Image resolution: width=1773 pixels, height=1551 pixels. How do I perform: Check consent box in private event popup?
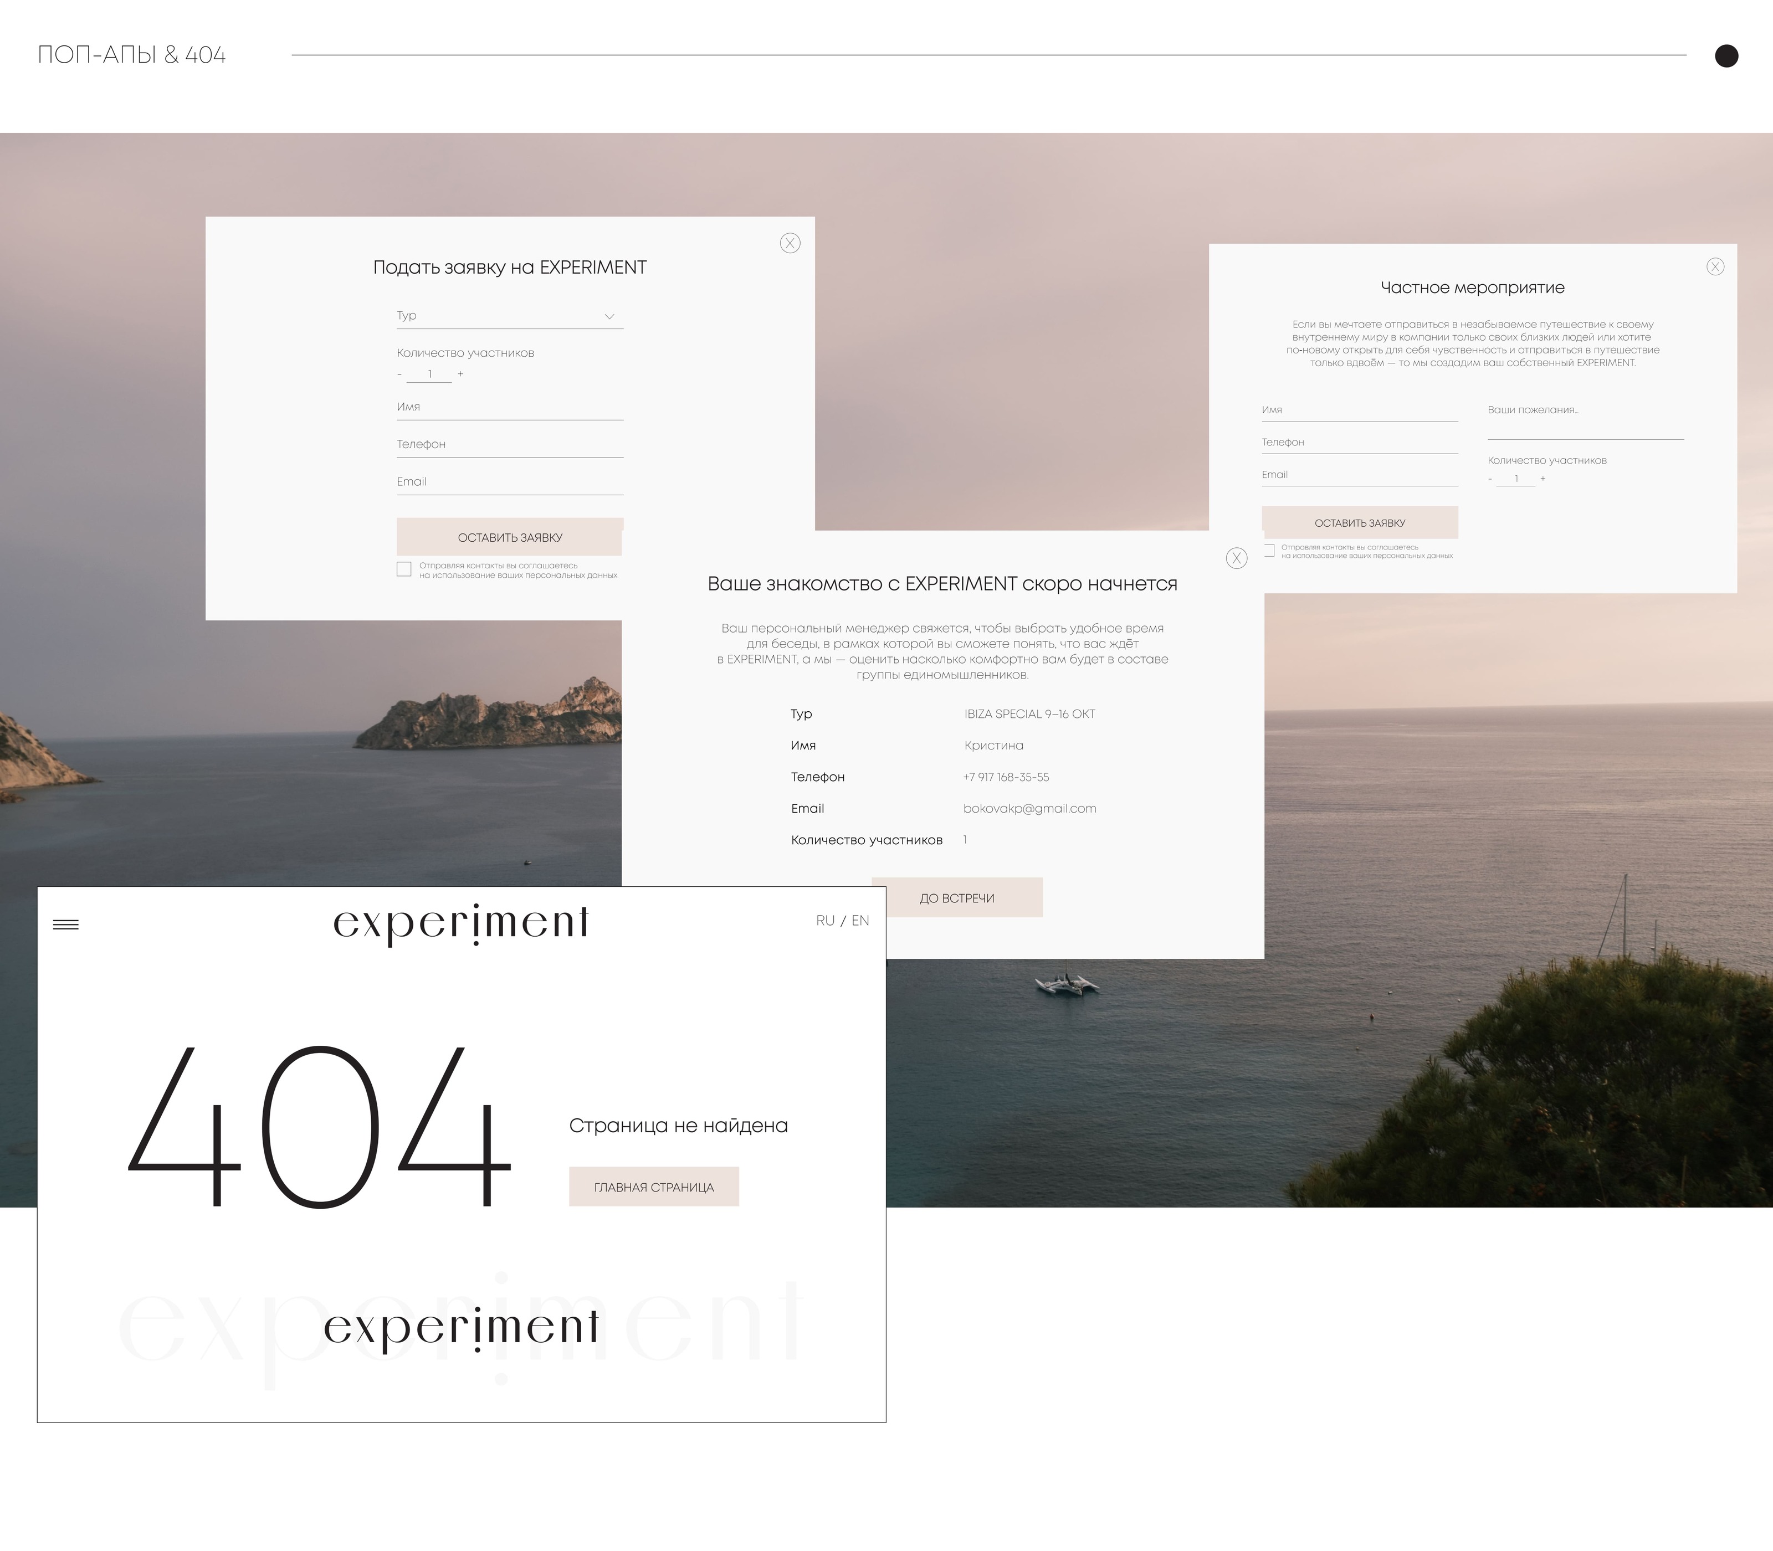[1269, 551]
